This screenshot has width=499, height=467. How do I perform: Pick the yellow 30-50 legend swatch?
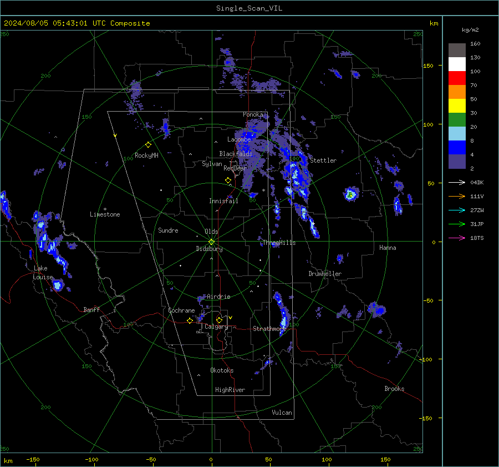tap(457, 106)
